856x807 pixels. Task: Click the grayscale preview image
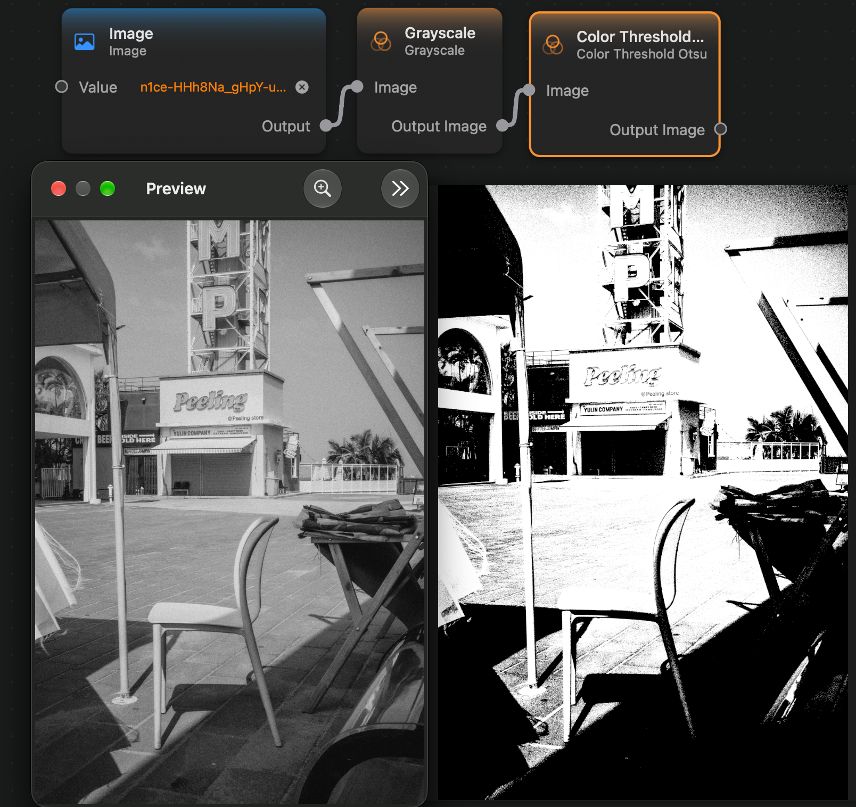tap(230, 512)
